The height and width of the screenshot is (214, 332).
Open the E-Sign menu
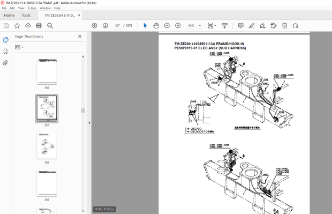[x=32, y=8]
